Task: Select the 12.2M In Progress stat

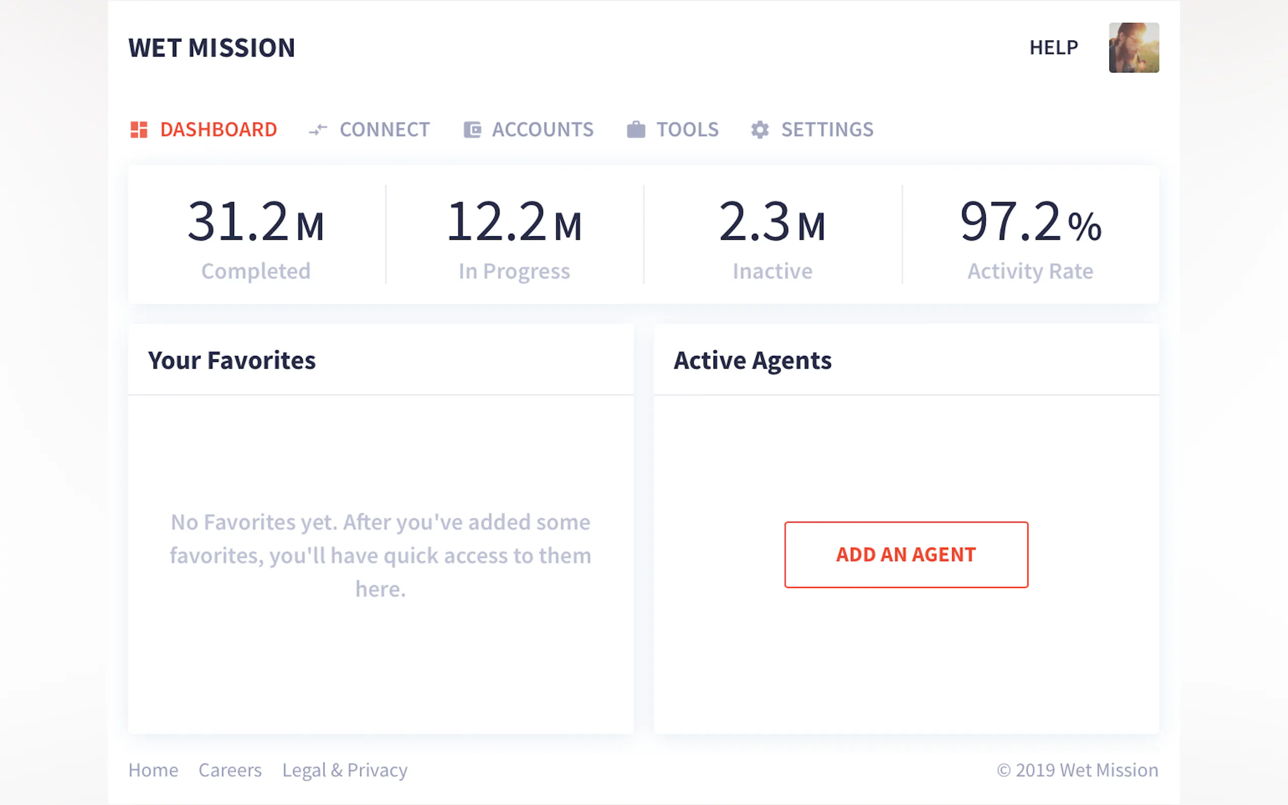Action: (x=514, y=235)
